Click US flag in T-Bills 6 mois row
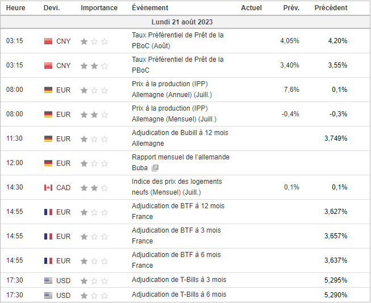 (x=48, y=295)
